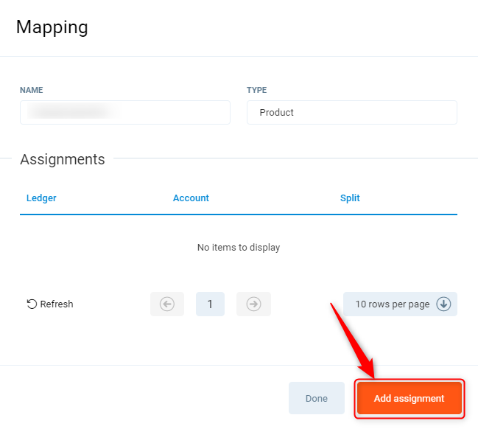Select page number 1 in pagination
478x429 pixels.
210,304
